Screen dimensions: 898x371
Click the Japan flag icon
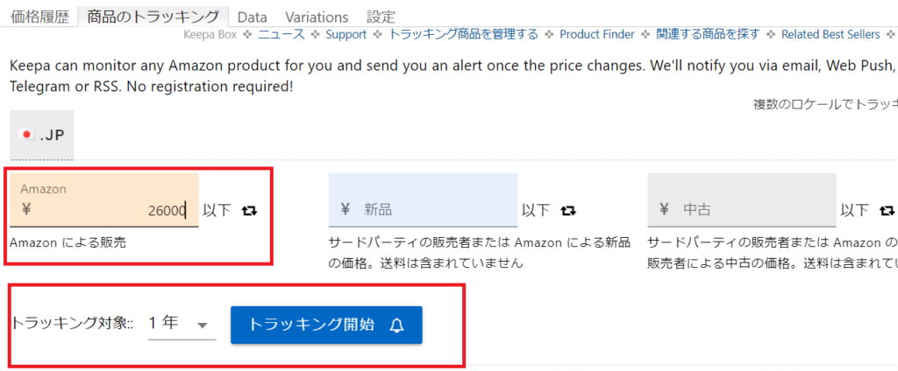(26, 136)
